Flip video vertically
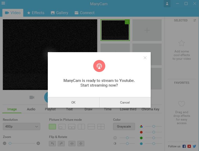199x151 pixels. coord(81,143)
